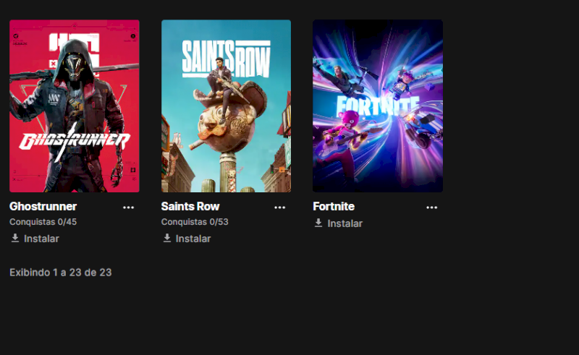Image resolution: width=579 pixels, height=355 pixels.
Task: Open Fortnite three-dot options menu
Action: pos(431,208)
